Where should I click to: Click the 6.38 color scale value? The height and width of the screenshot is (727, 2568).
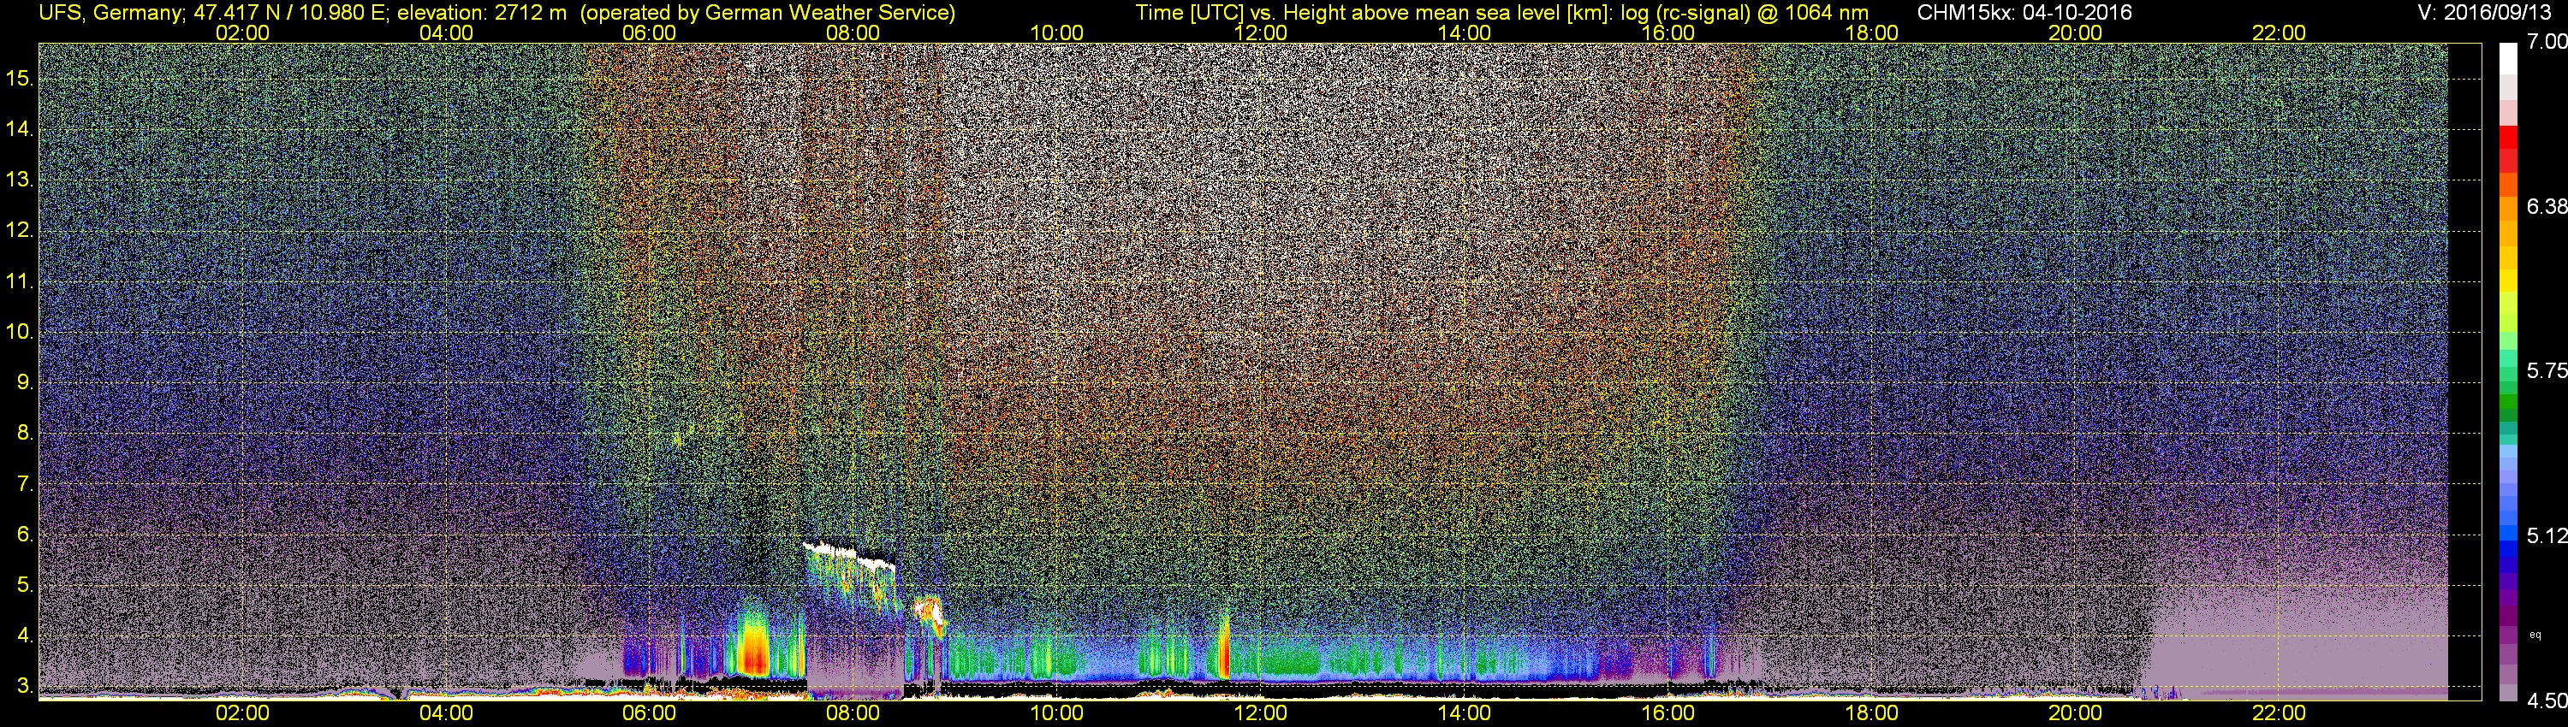2546,206
